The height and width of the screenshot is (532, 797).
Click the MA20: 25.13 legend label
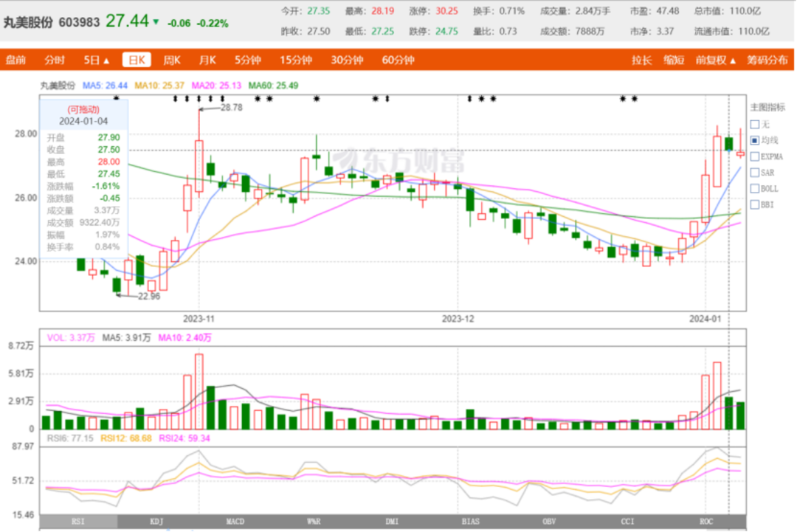216,86
